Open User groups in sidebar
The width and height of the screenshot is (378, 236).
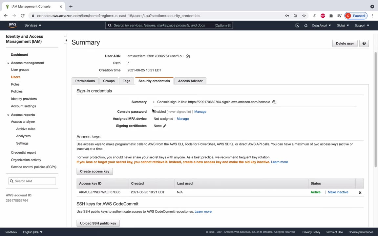(x=20, y=69)
